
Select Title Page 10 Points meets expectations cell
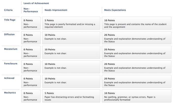(x=137, y=23)
